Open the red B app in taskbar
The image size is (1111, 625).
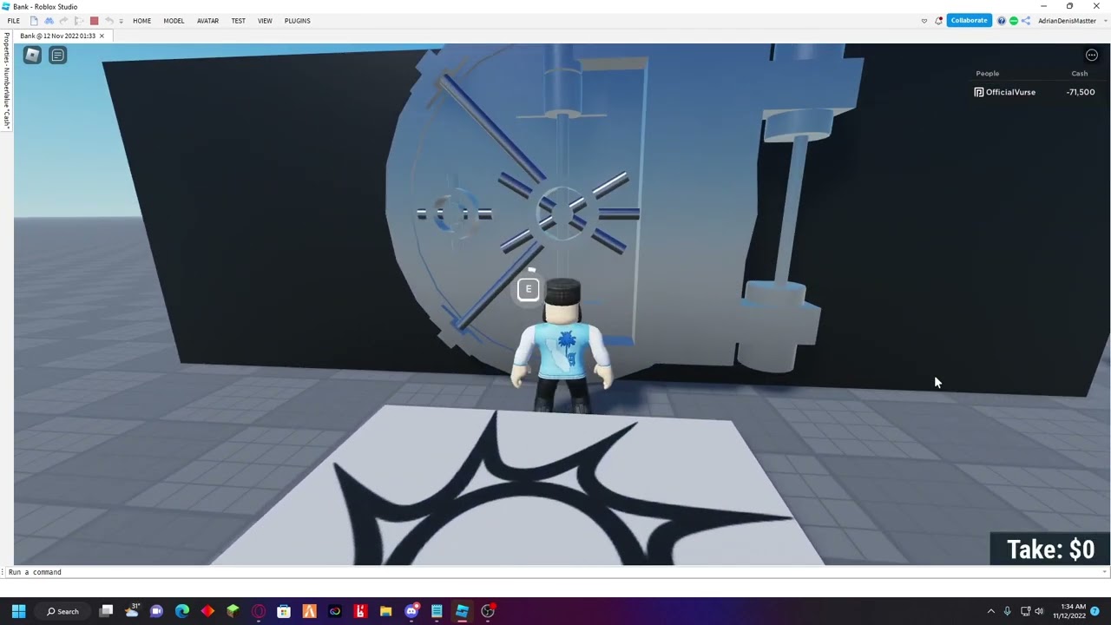[x=360, y=611]
